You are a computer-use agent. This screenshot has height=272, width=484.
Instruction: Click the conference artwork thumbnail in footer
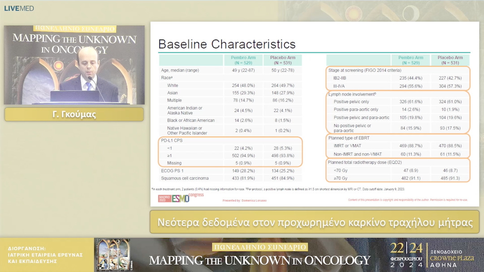[x=113, y=255]
